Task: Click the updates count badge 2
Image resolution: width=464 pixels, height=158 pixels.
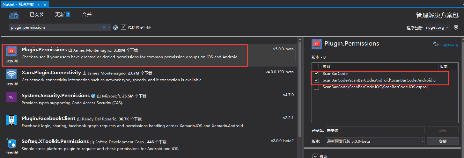Action: coord(68,14)
